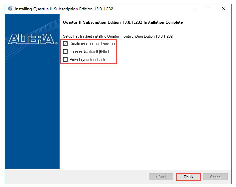Click the Altera logo in sidebar

click(33, 39)
